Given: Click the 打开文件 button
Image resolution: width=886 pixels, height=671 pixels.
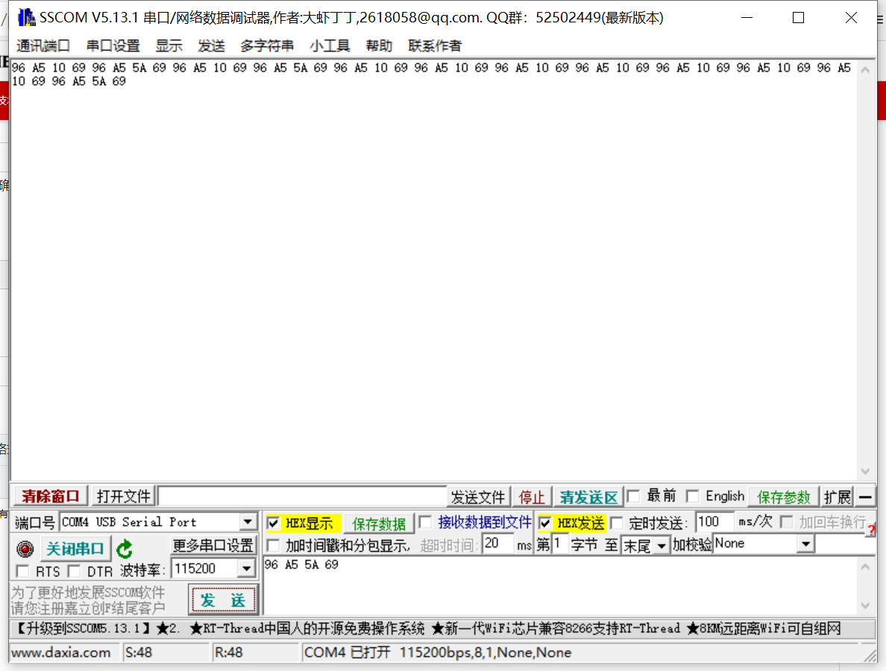Looking at the screenshot, I should (123, 497).
